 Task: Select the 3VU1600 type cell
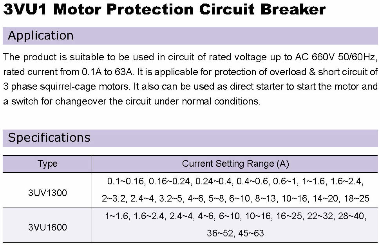(x=47, y=227)
